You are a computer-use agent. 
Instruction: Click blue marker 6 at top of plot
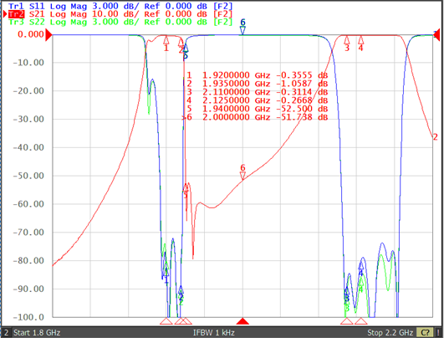point(242,30)
